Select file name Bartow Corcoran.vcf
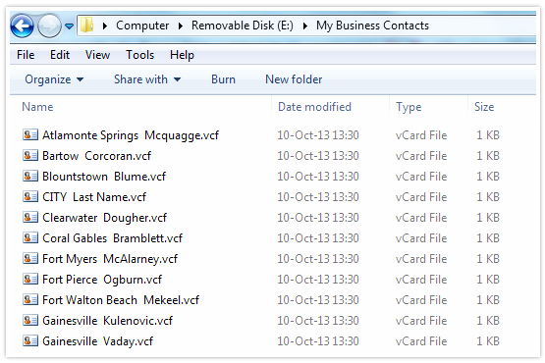 [x=96, y=156]
